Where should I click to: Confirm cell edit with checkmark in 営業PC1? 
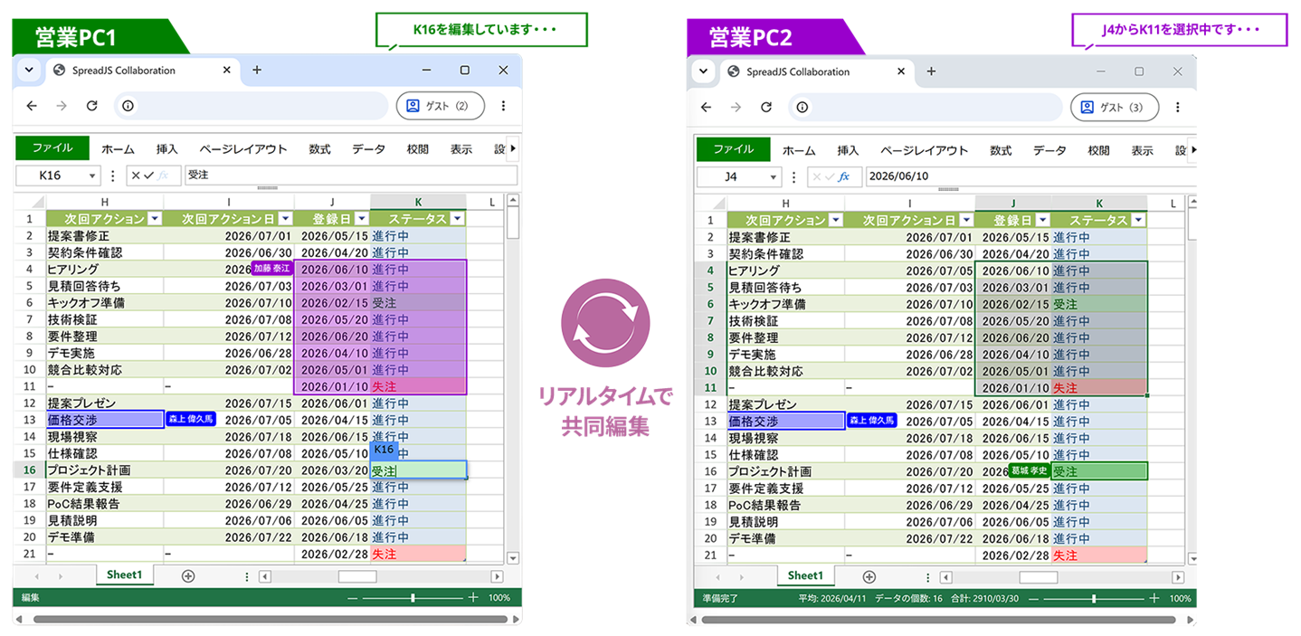coord(148,176)
